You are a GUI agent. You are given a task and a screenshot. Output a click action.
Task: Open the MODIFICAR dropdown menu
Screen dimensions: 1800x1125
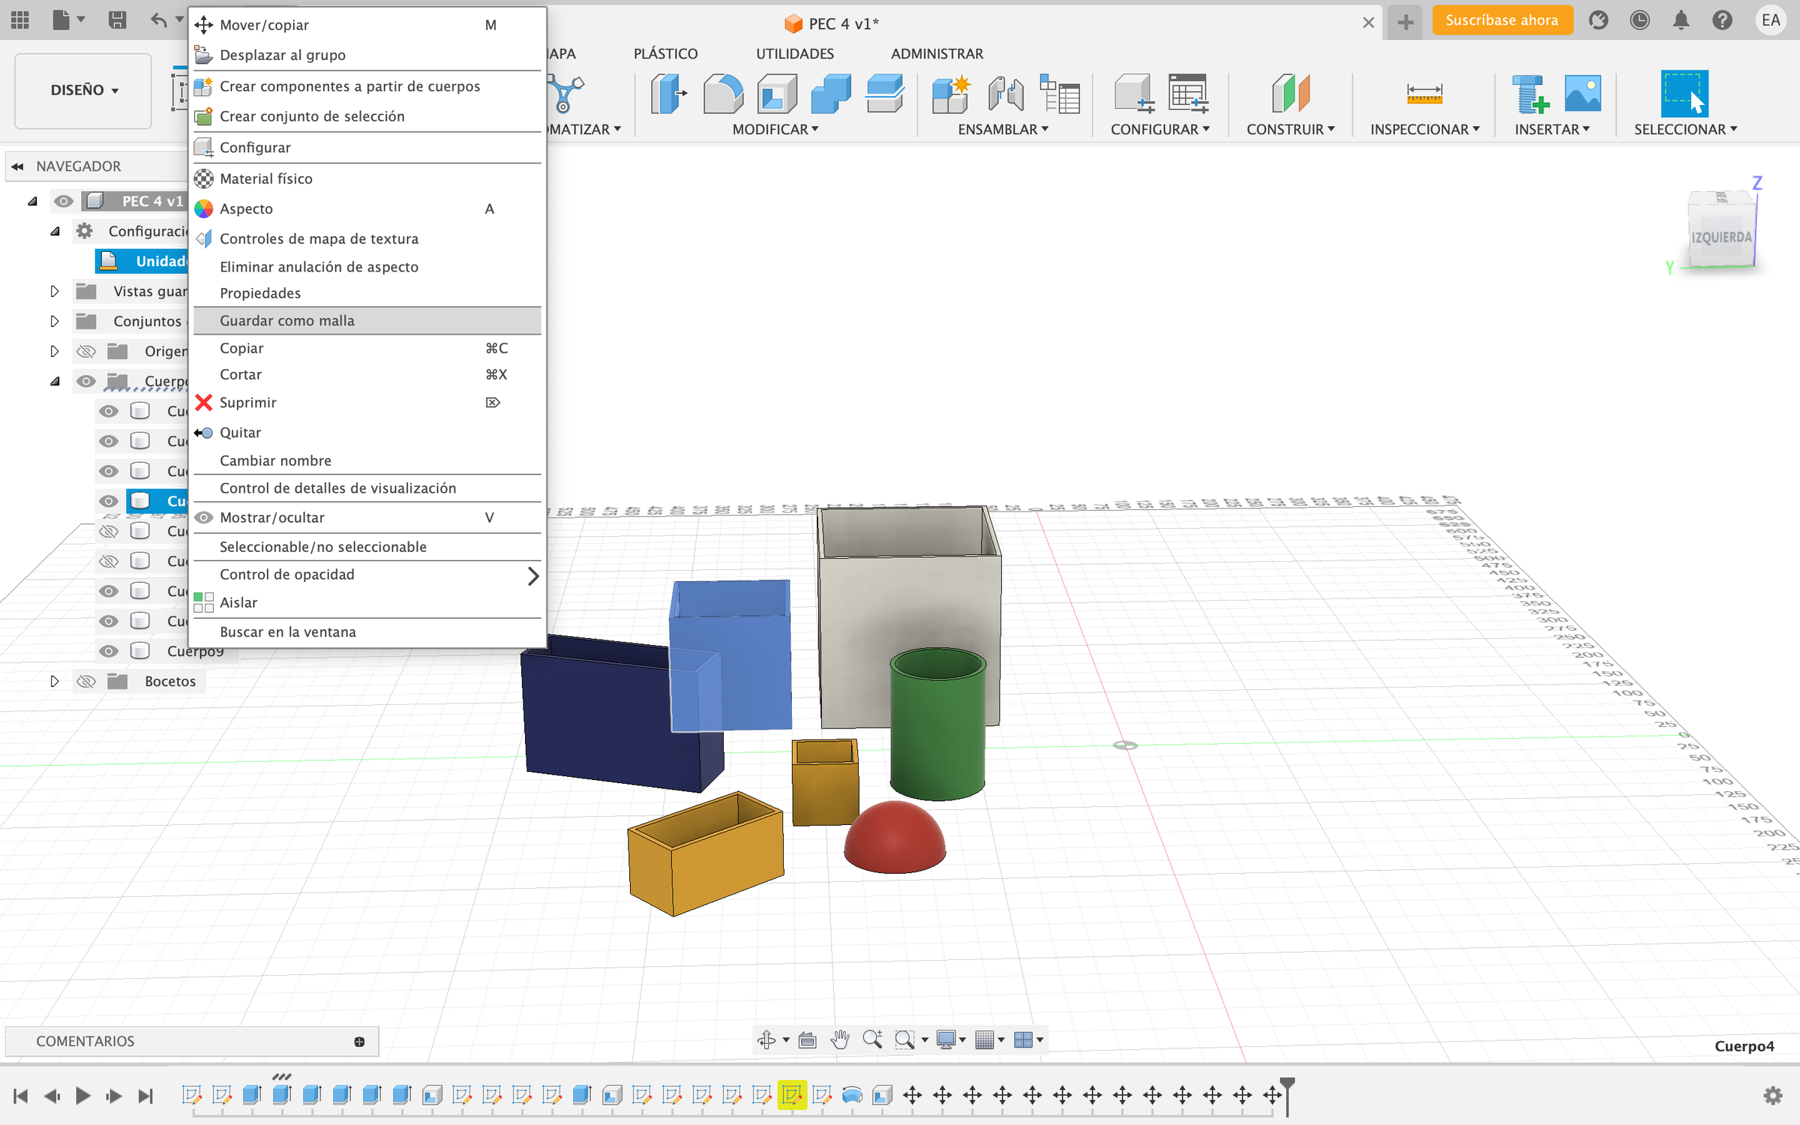point(775,129)
